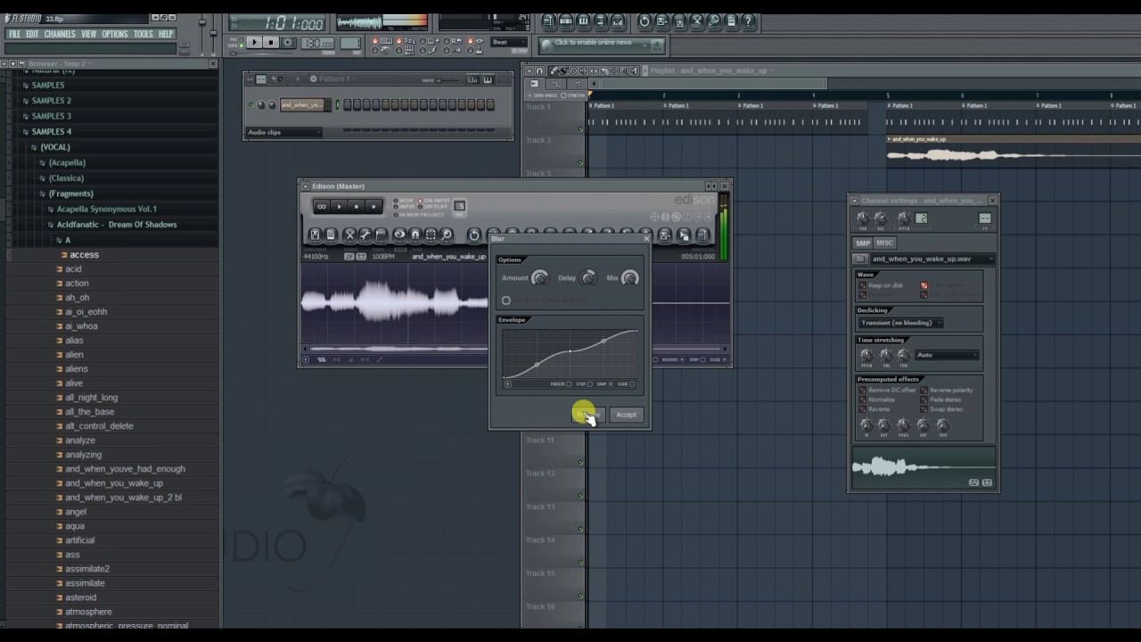Open the Audio clips filter dropdown
This screenshot has width=1141, height=642.
point(283,132)
